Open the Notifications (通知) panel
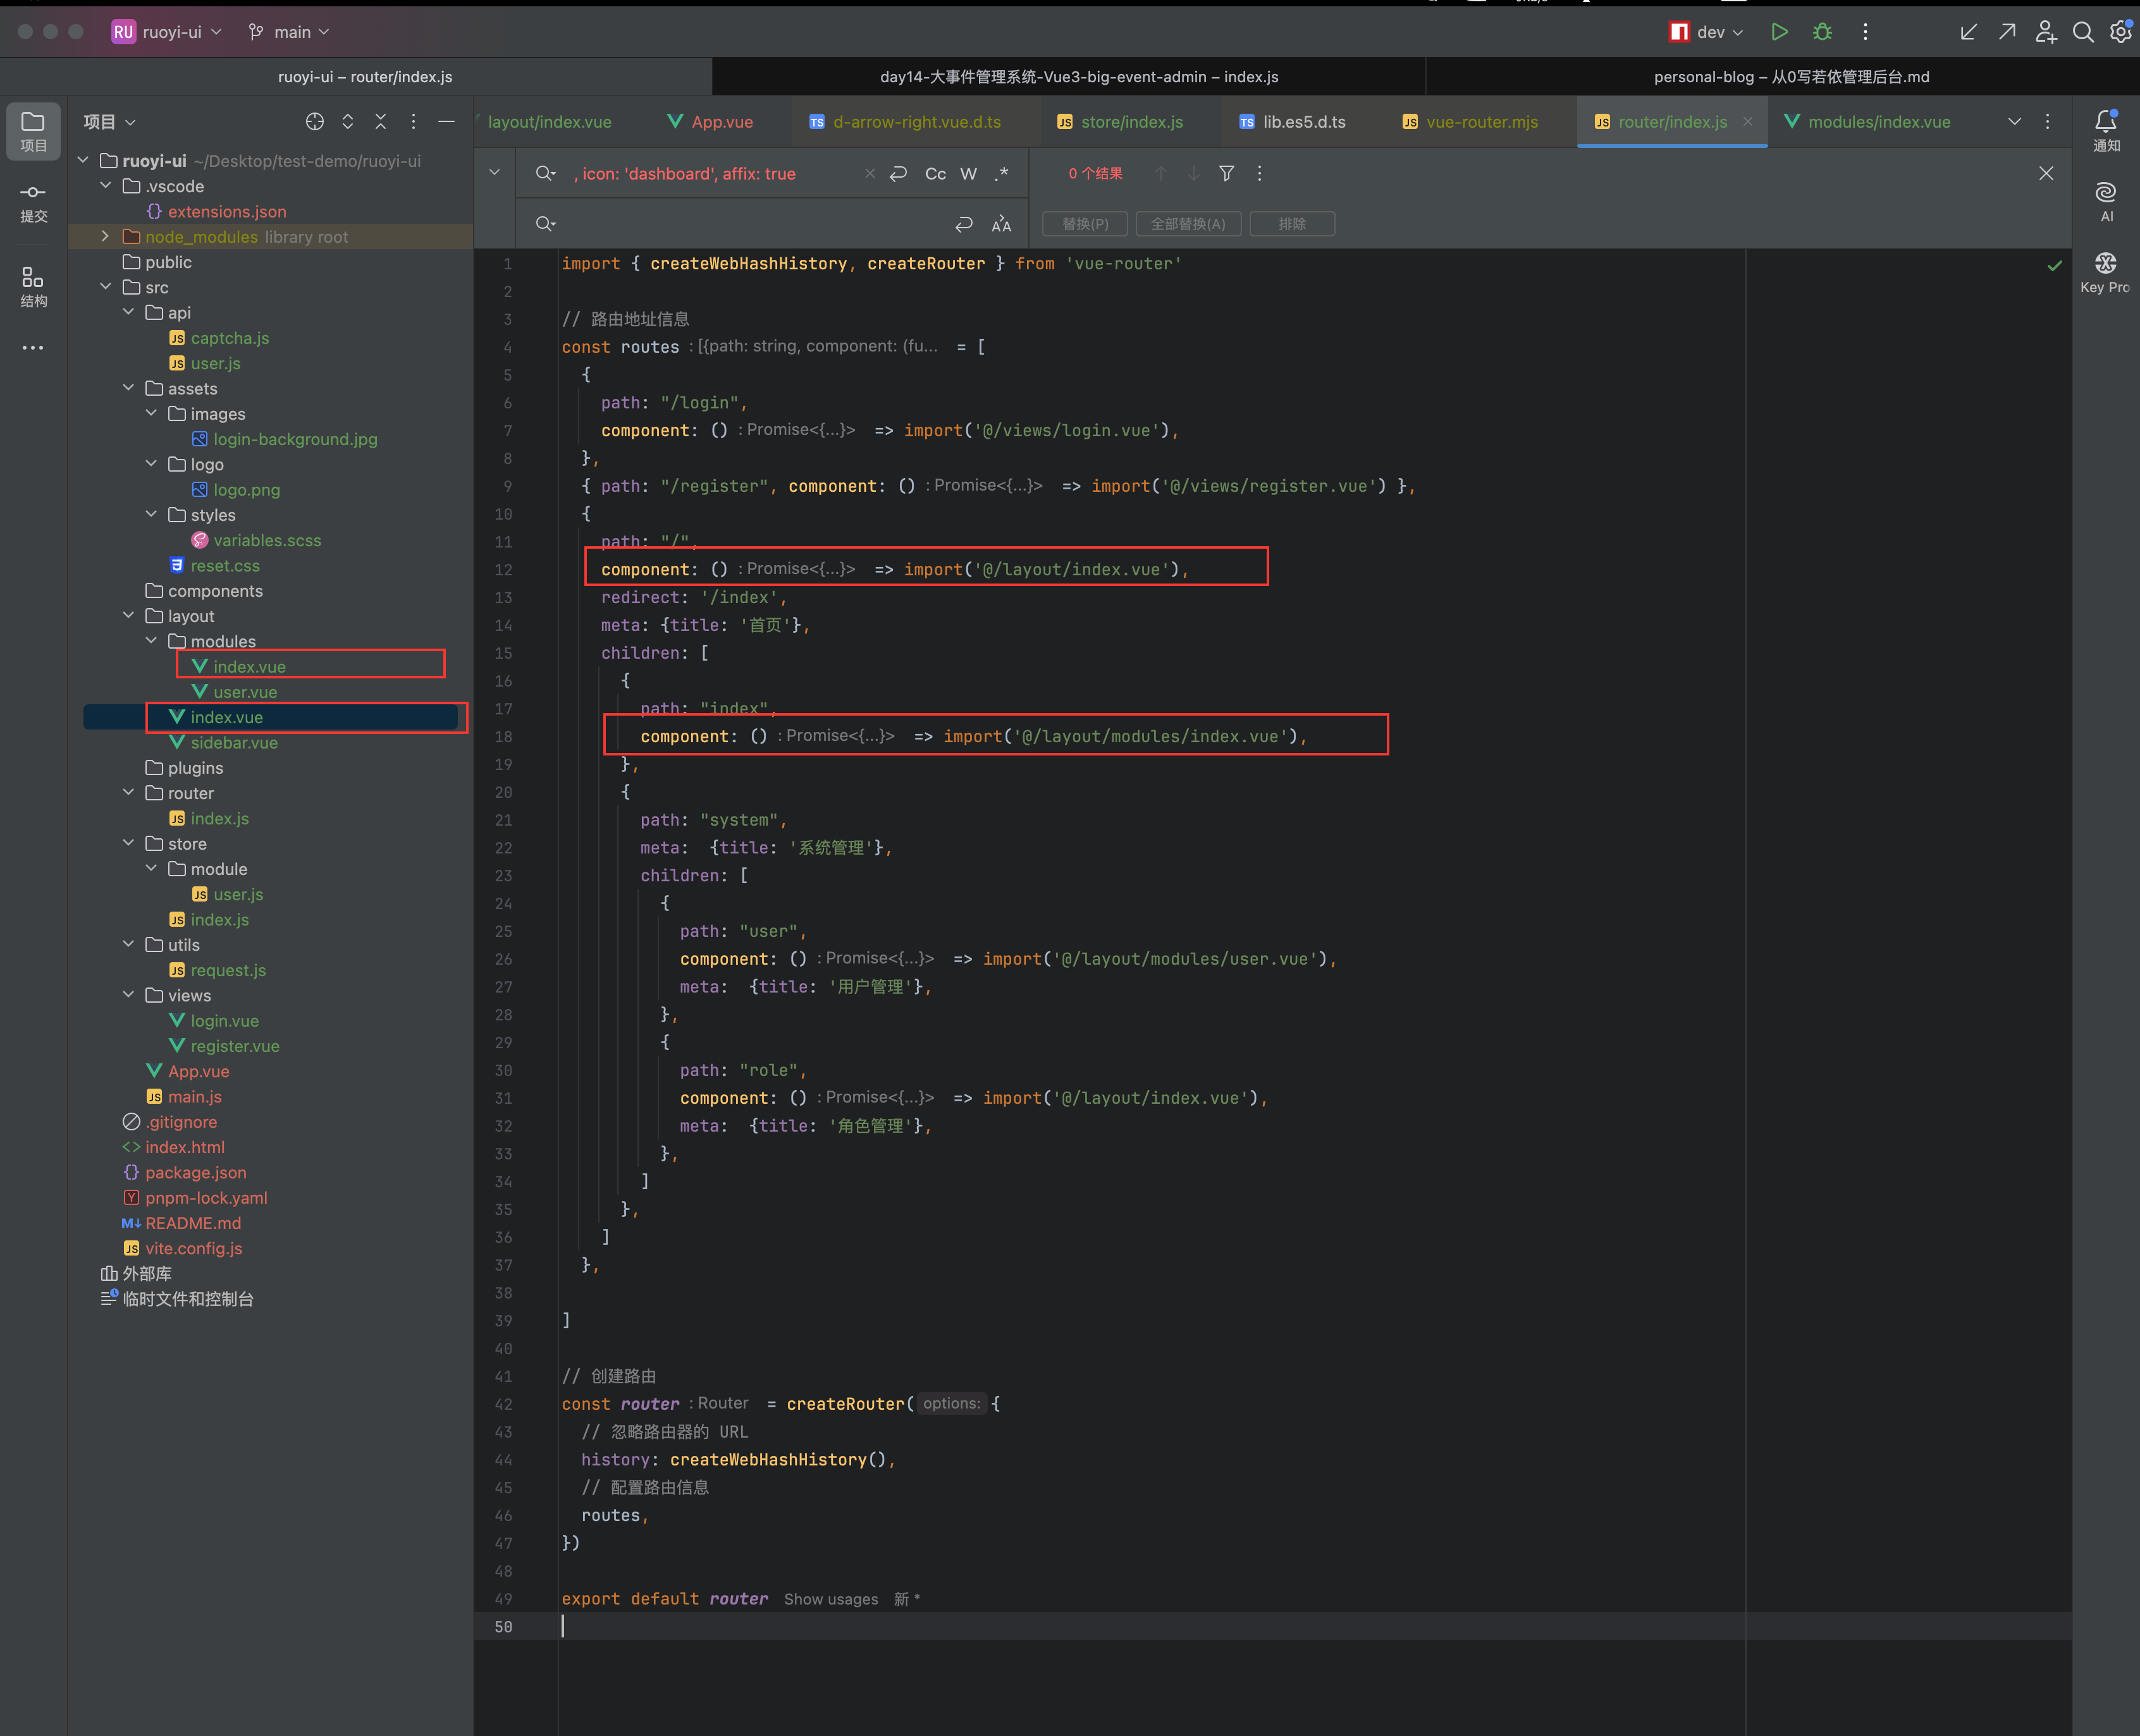 tap(2106, 131)
